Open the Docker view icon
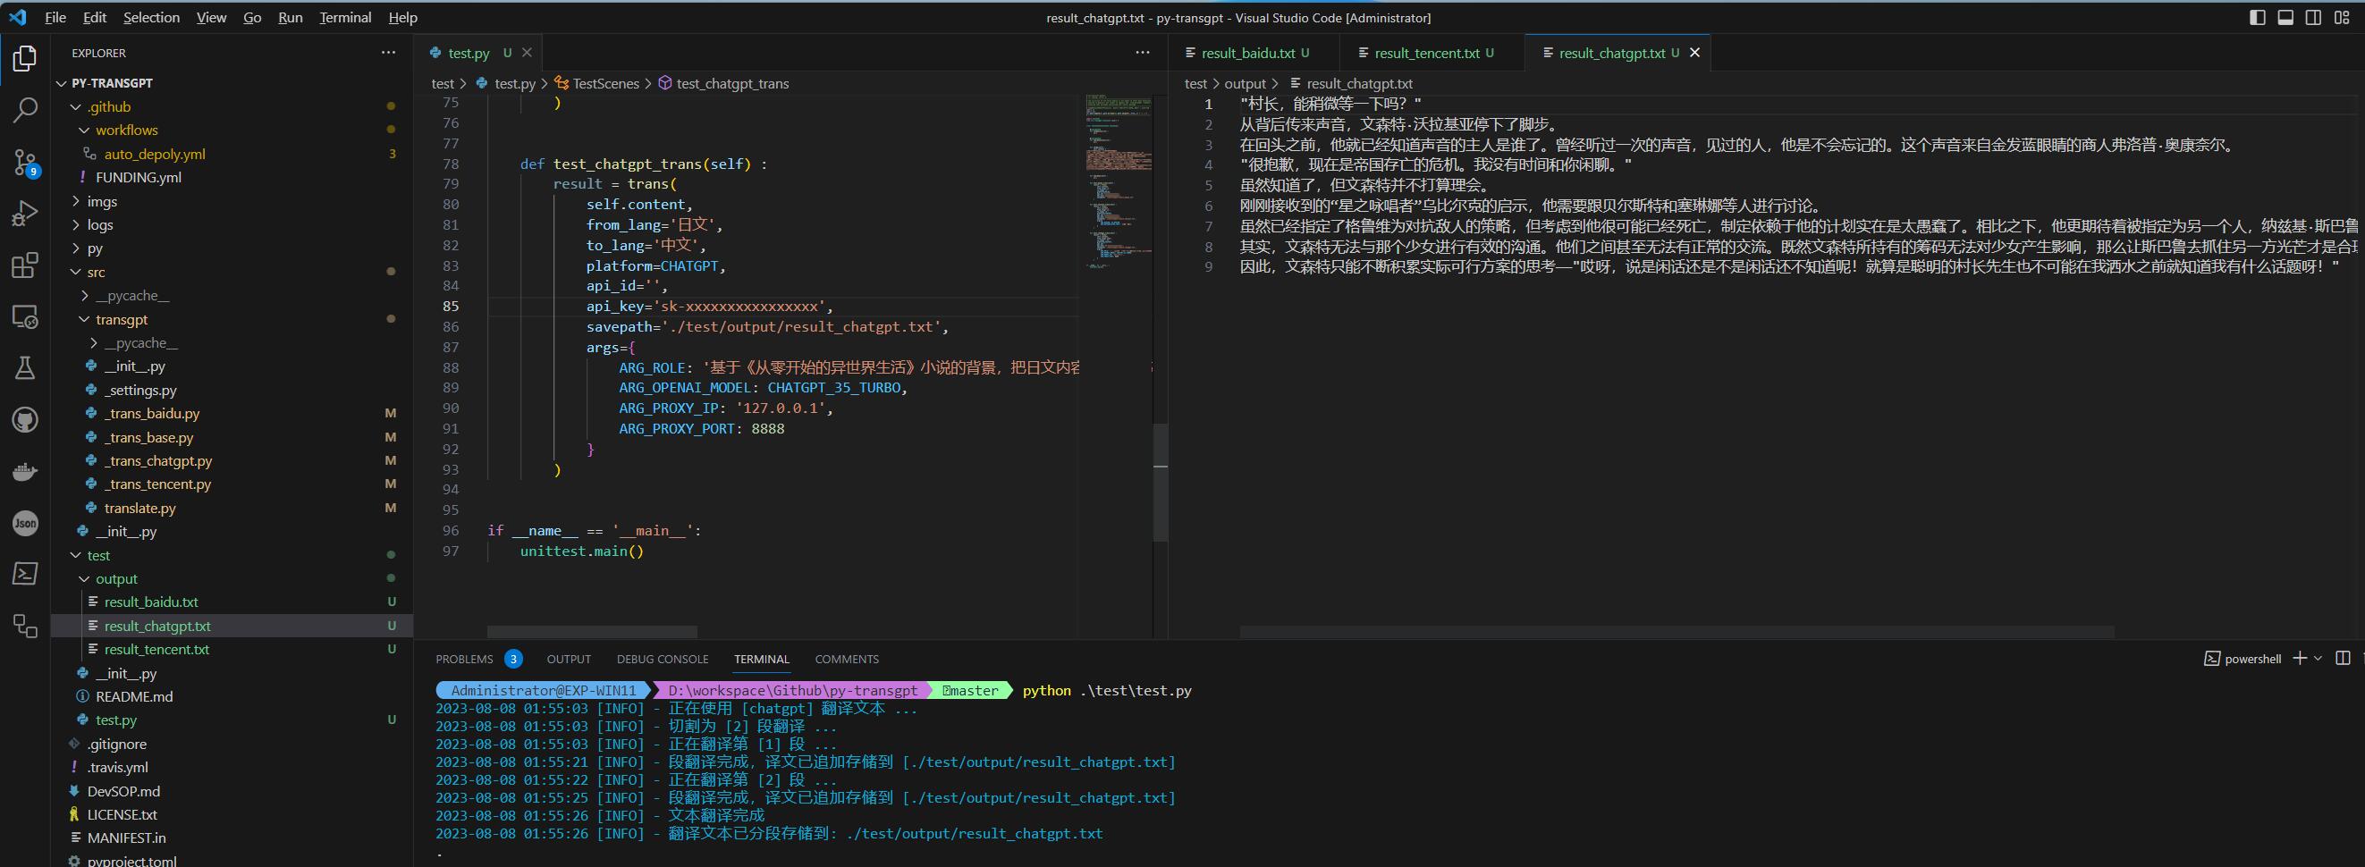 click(25, 472)
